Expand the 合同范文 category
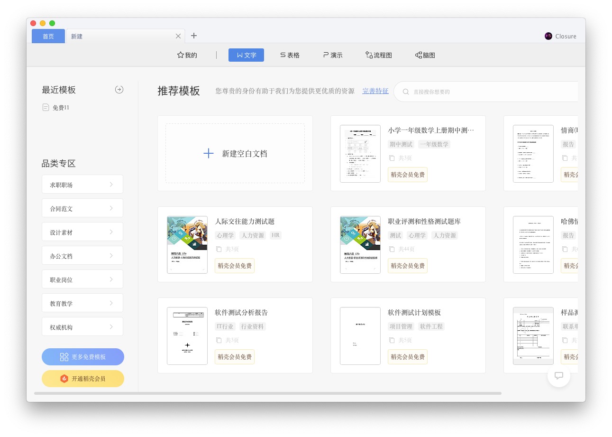The width and height of the screenshot is (612, 437). [x=82, y=208]
